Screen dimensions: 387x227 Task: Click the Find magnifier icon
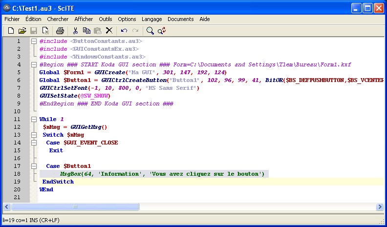150,31
